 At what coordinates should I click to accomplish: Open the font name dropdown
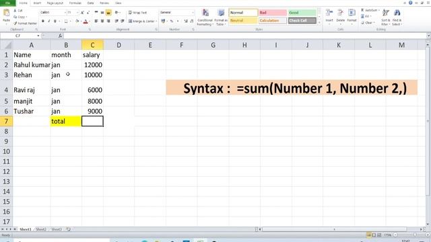click(x=65, y=13)
